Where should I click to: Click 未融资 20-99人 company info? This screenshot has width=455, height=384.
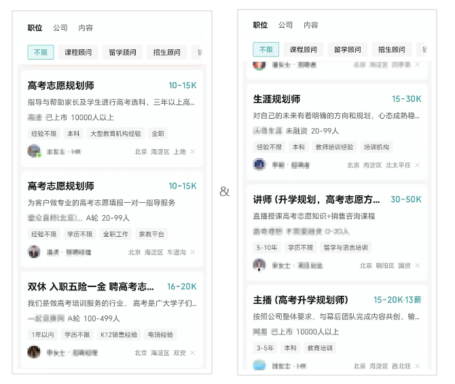312,131
